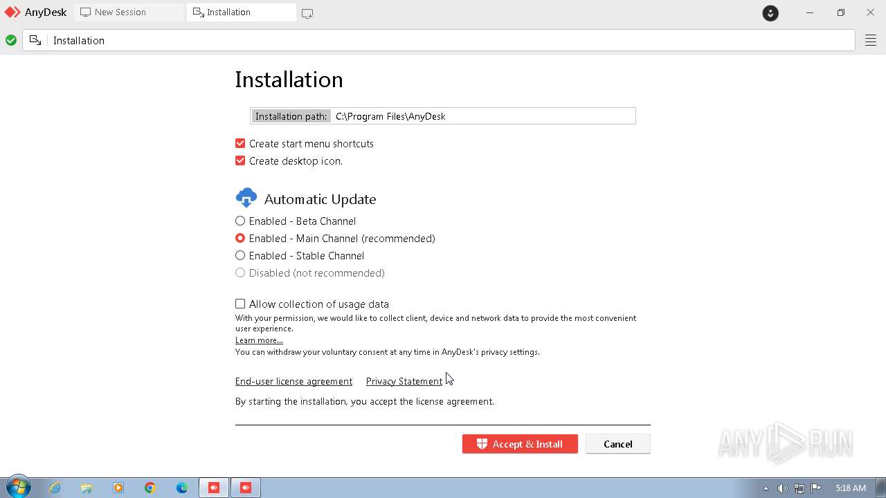The image size is (886, 498).
Task: Switch to the New Session tab
Action: (x=129, y=12)
